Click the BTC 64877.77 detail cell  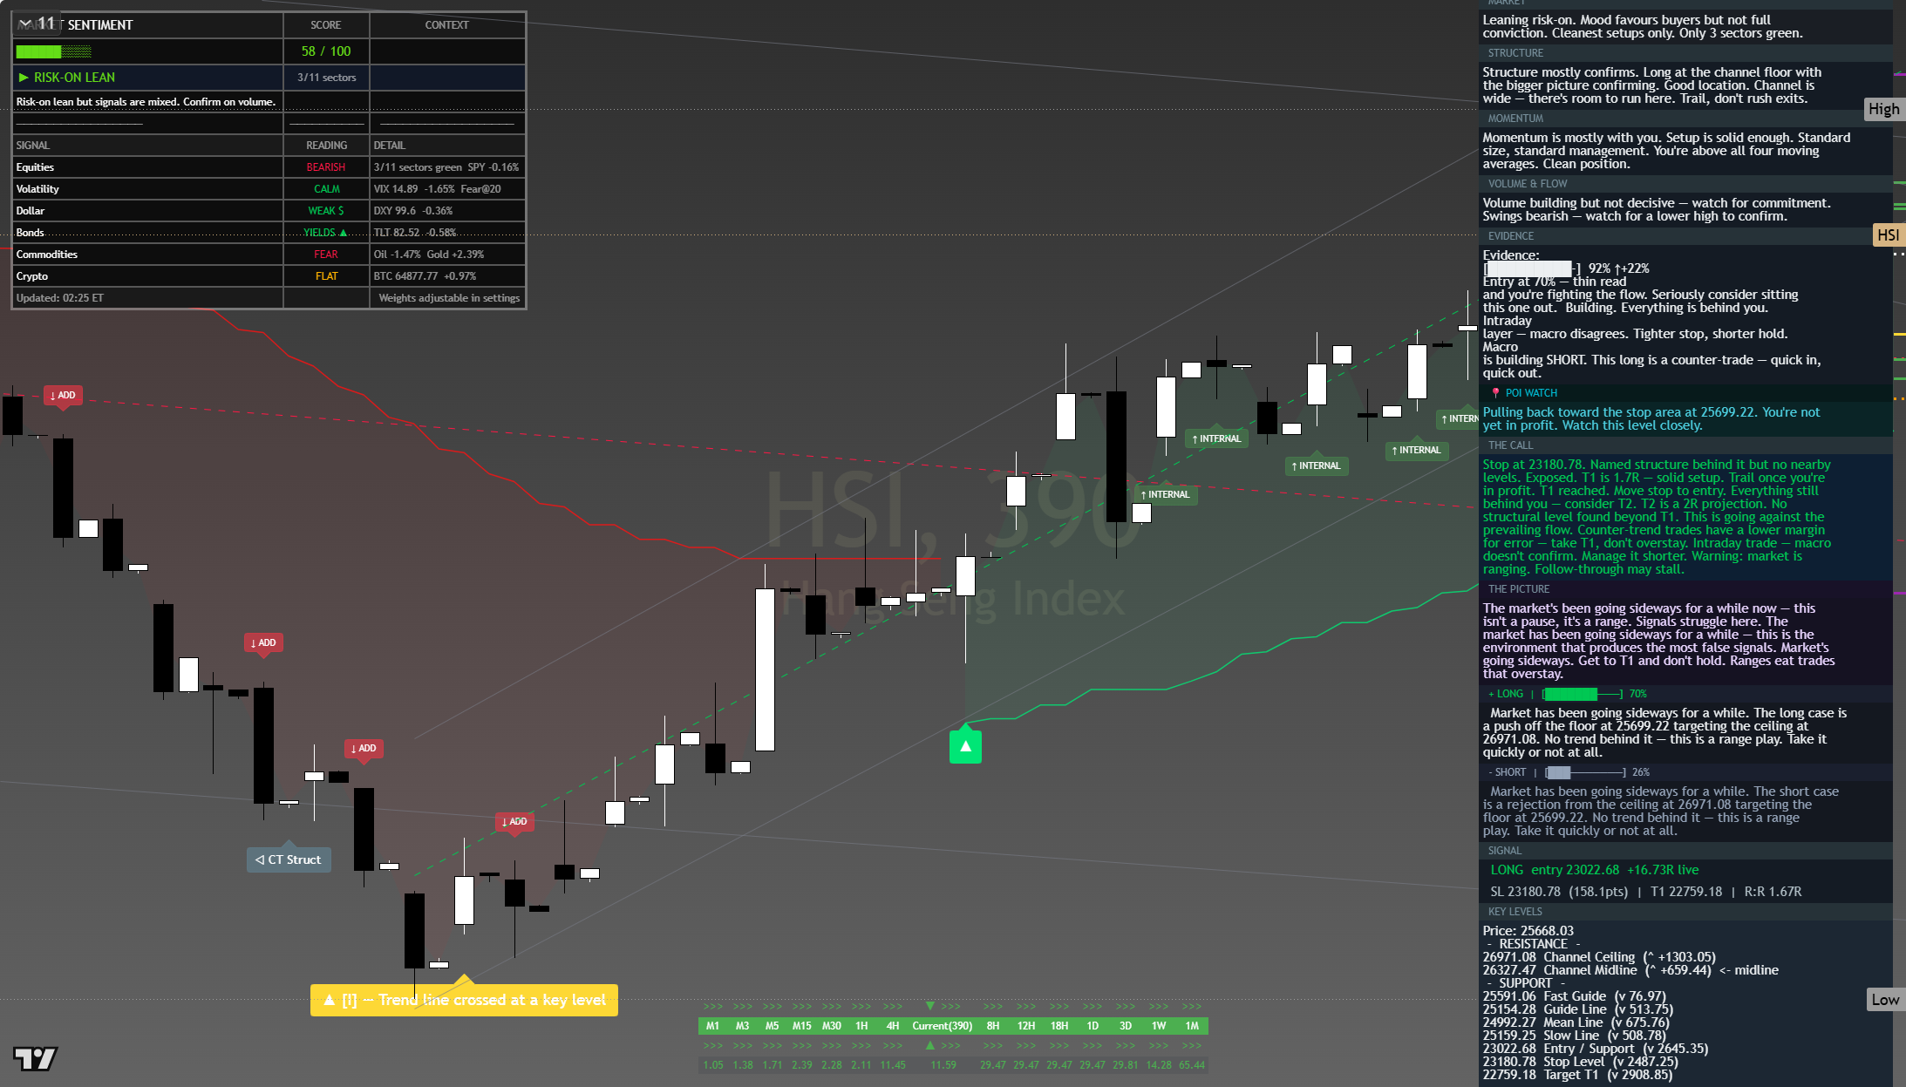coord(447,276)
